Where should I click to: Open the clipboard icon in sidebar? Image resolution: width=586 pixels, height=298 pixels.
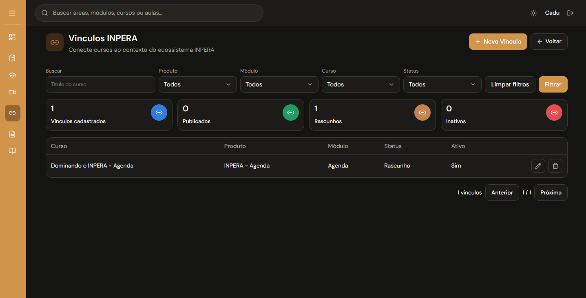tap(12, 58)
